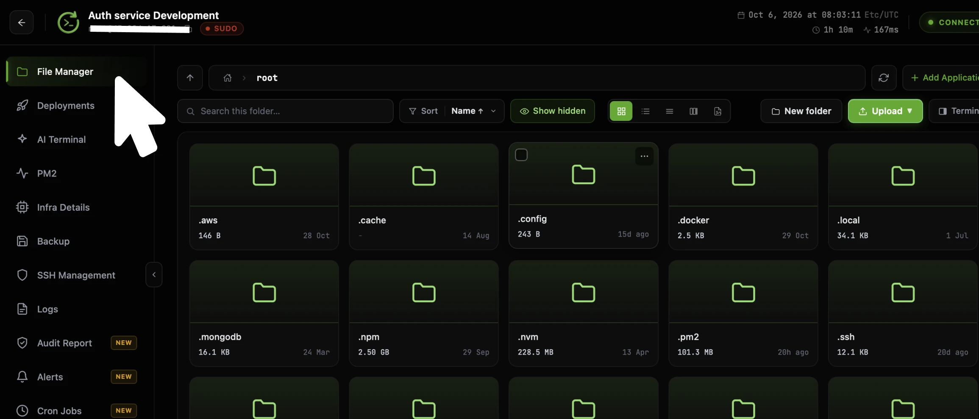Open the Upload dropdown menu
The height and width of the screenshot is (419, 979).
pyautogui.click(x=885, y=111)
